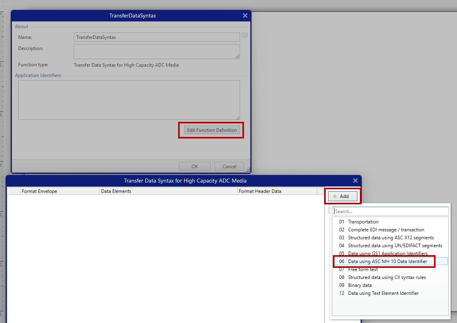The width and height of the screenshot is (457, 323).
Task: Select 07 Free form text
Action: (x=363, y=269)
